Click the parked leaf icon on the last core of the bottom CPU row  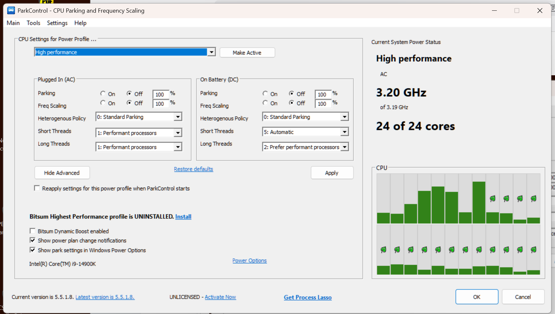[534, 249]
